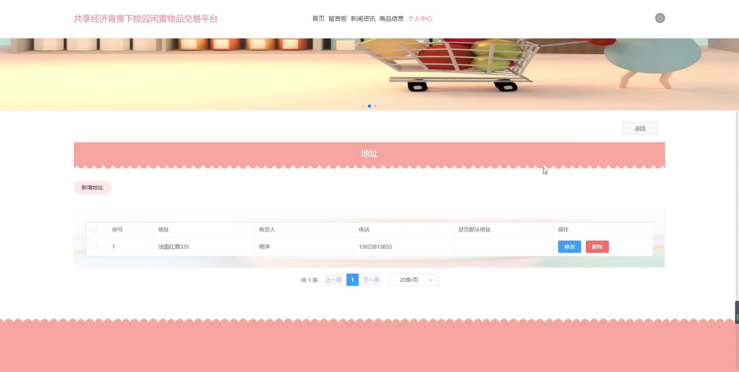The height and width of the screenshot is (372, 739).
Task: Click the power logout icon
Action: click(660, 18)
